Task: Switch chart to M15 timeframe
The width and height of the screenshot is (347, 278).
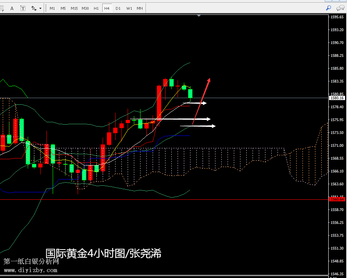Action: pos(74,8)
